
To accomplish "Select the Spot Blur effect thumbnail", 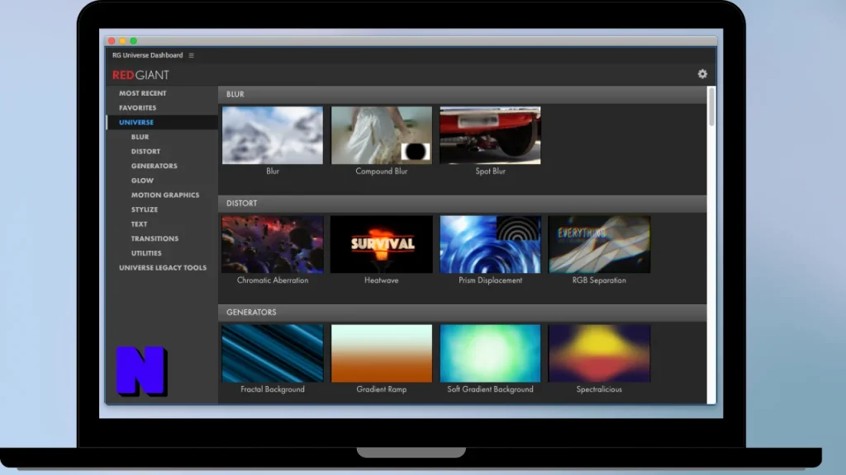I will pyautogui.click(x=490, y=135).
